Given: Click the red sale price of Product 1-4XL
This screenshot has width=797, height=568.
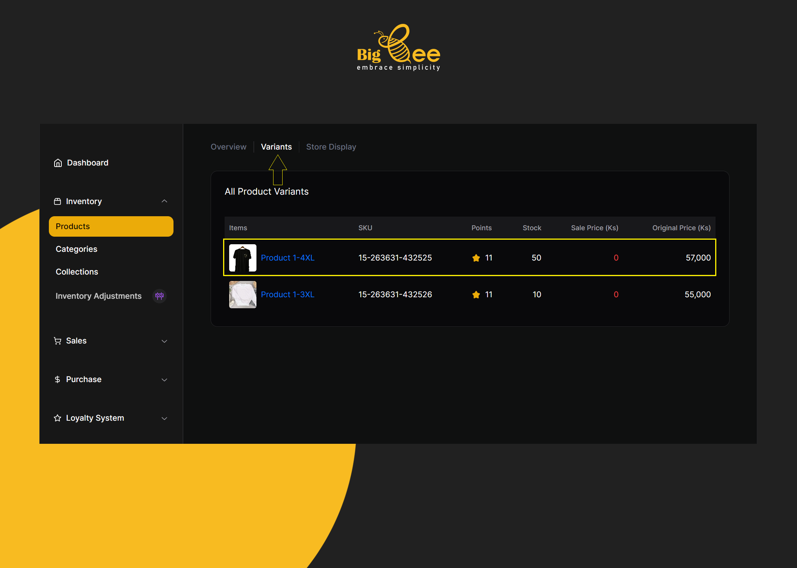Looking at the screenshot, I should (x=616, y=258).
